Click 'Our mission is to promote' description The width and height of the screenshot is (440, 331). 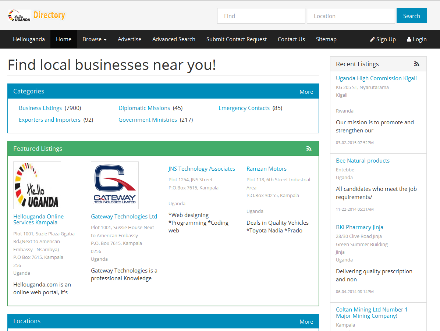(375, 126)
